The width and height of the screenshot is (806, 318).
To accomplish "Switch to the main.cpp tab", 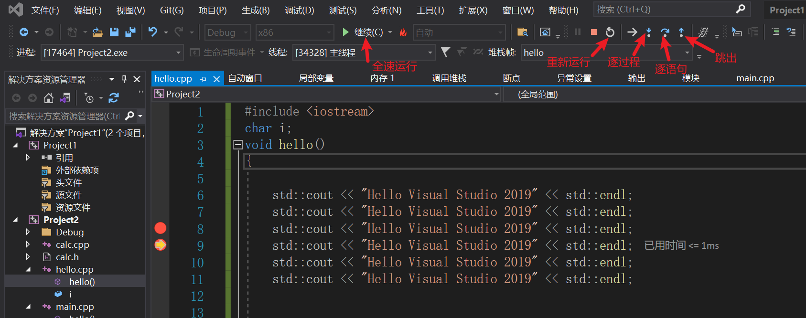I will 755,78.
